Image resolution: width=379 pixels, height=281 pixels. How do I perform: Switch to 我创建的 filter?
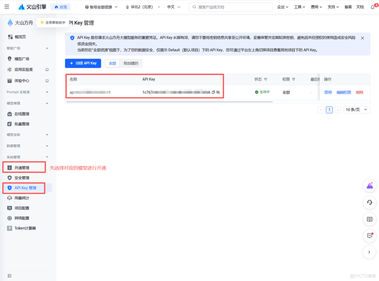tap(131, 63)
